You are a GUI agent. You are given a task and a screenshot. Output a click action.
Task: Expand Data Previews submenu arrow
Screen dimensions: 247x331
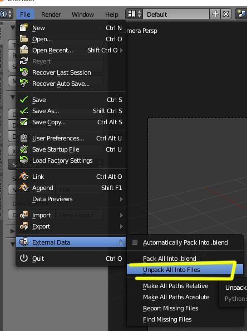pyautogui.click(x=121, y=199)
